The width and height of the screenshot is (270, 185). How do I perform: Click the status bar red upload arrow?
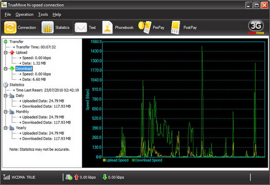(76, 177)
